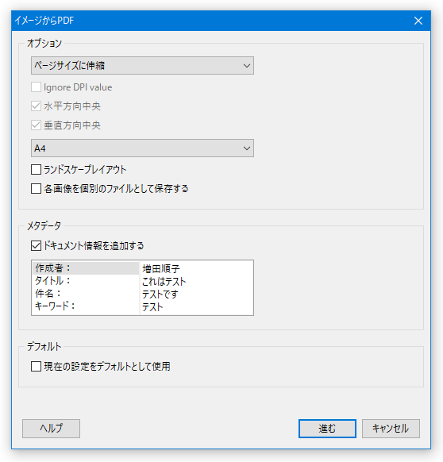This screenshot has height=462, width=443.
Task: Select the キーワード： metadata row
Action: pyautogui.click(x=86, y=306)
